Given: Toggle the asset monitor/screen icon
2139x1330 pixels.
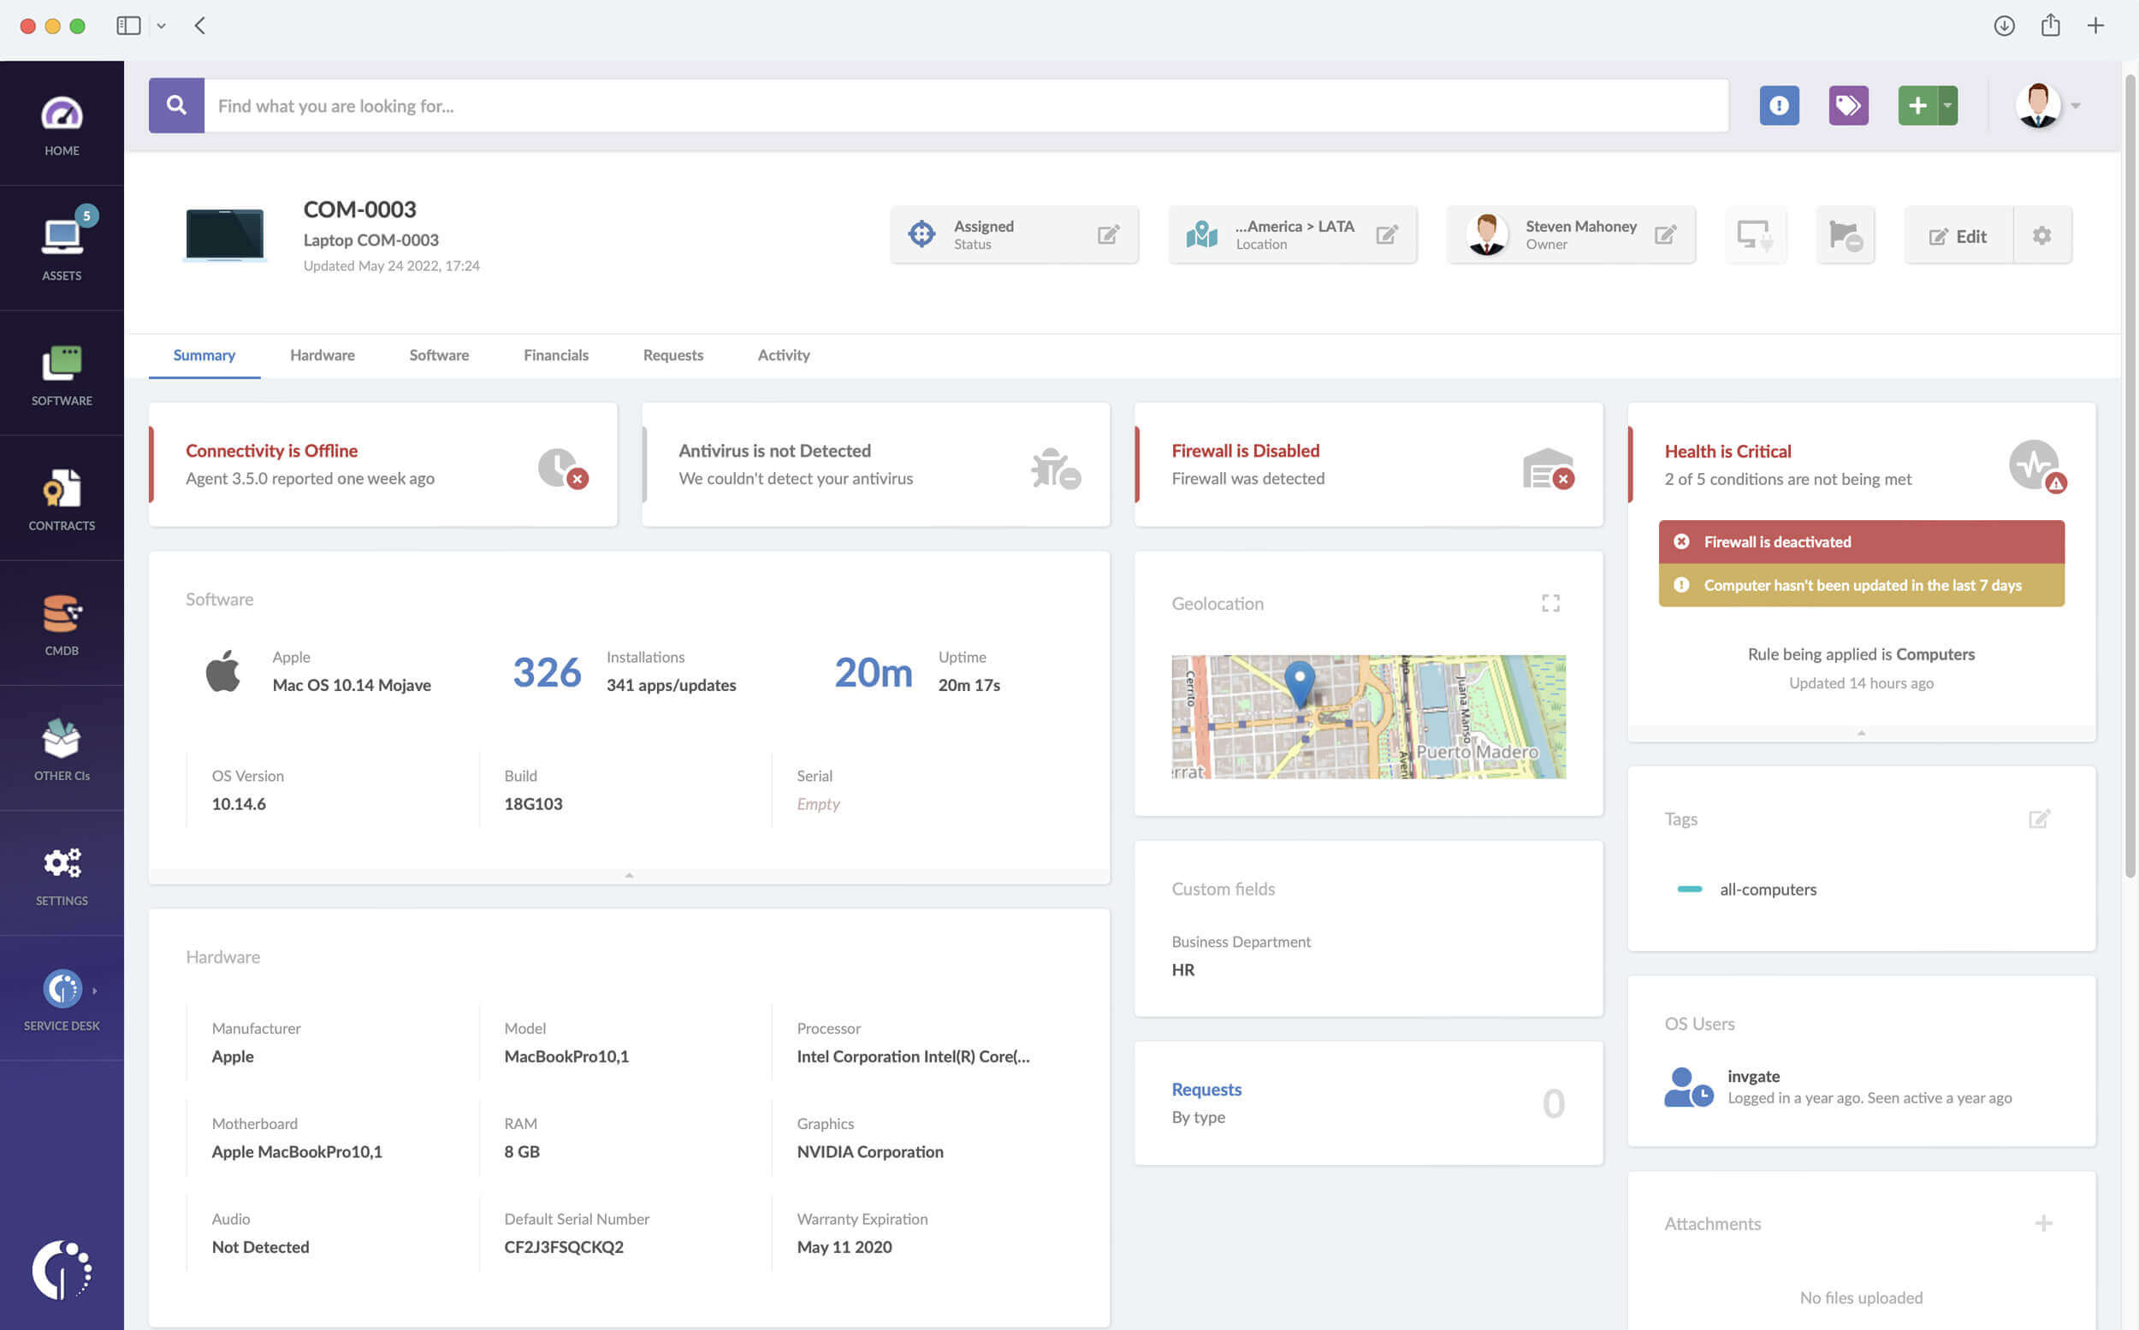Looking at the screenshot, I should pyautogui.click(x=1756, y=234).
